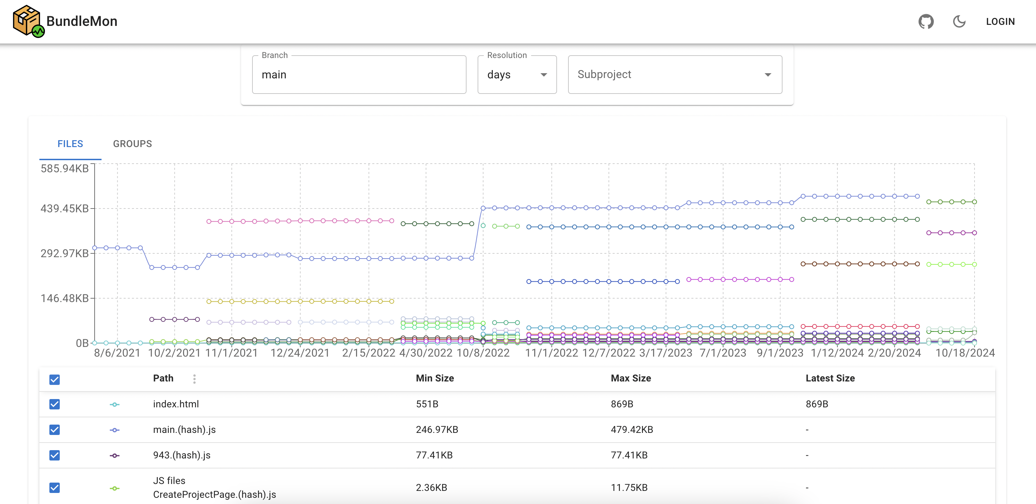Uncheck the main.(hash).js row checkbox
The height and width of the screenshot is (504, 1036).
click(x=55, y=430)
